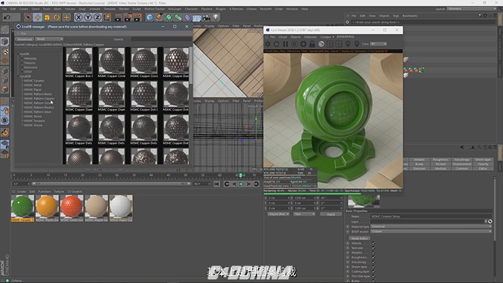Open thumbnail size dropdown in LiveDB manager

point(49,39)
